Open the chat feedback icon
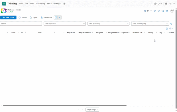This screenshot has height=112, width=177. pos(163,11)
